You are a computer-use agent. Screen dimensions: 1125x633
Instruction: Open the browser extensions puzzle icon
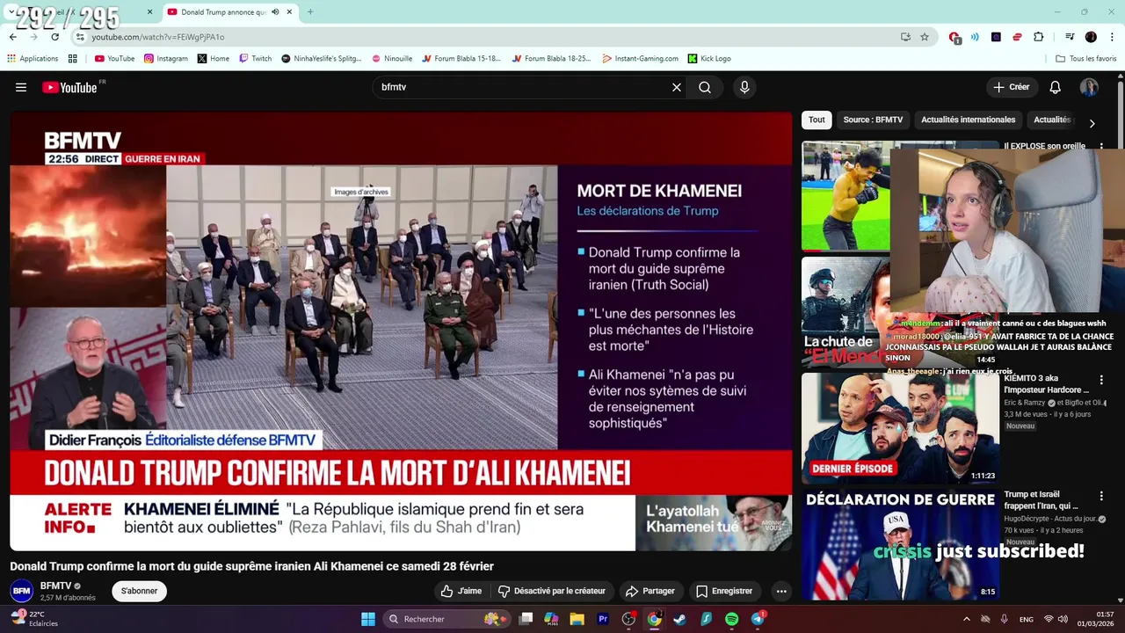click(1039, 37)
